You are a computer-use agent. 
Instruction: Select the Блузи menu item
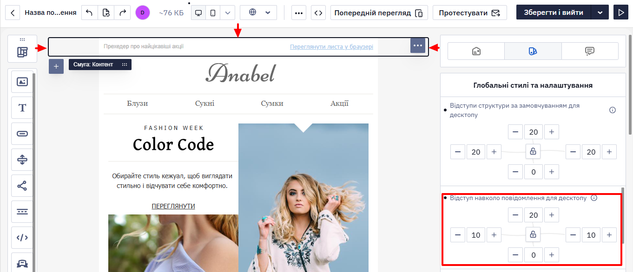pos(137,104)
